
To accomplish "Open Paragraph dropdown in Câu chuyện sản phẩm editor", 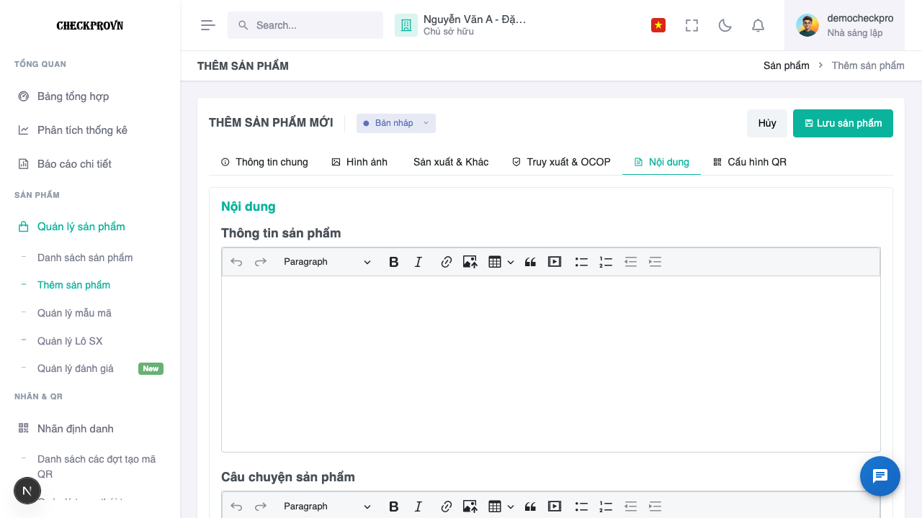I will point(327,506).
